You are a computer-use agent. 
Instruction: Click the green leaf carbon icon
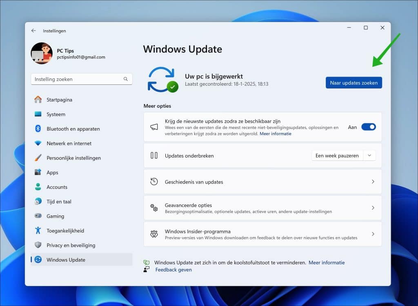click(147, 263)
